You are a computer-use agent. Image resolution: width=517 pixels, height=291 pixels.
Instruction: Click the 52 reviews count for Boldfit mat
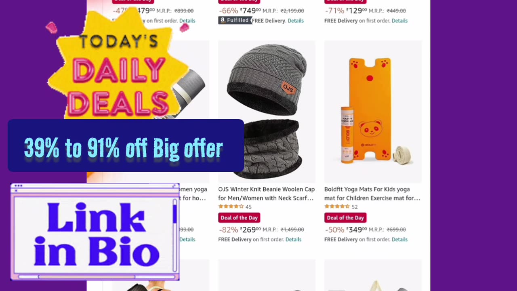click(355, 207)
